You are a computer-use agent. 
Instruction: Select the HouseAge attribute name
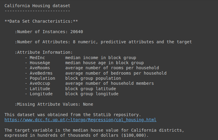point(40,63)
